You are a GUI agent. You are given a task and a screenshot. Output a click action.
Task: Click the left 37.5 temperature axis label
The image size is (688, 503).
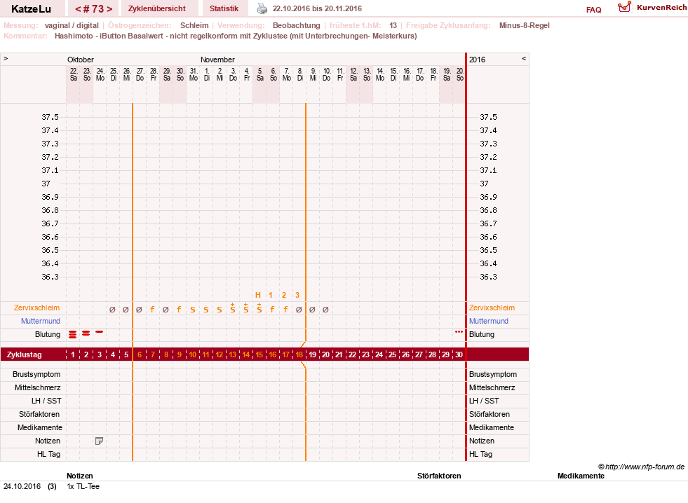pyautogui.click(x=50, y=118)
